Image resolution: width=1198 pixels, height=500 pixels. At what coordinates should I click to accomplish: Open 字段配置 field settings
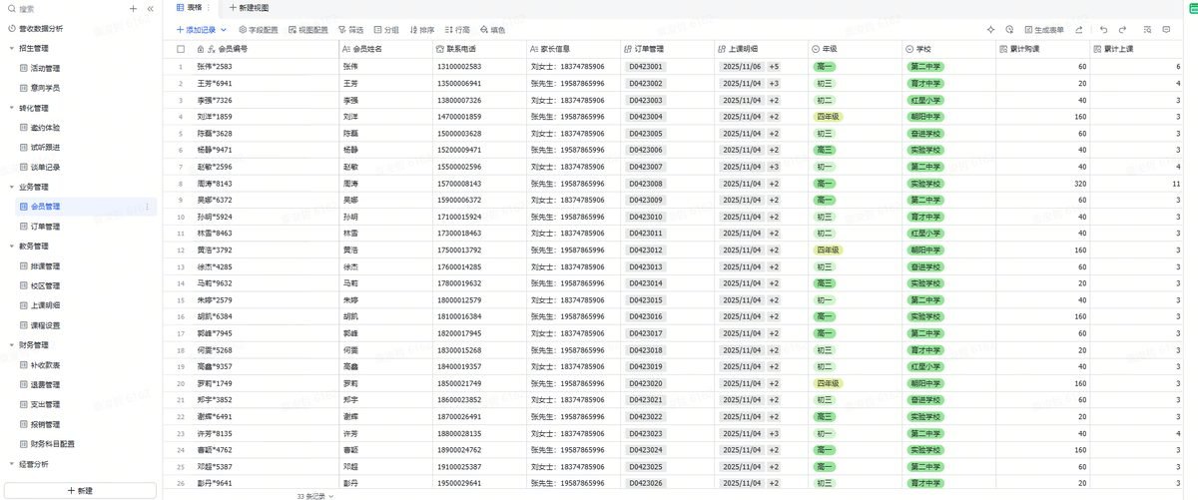(x=259, y=30)
